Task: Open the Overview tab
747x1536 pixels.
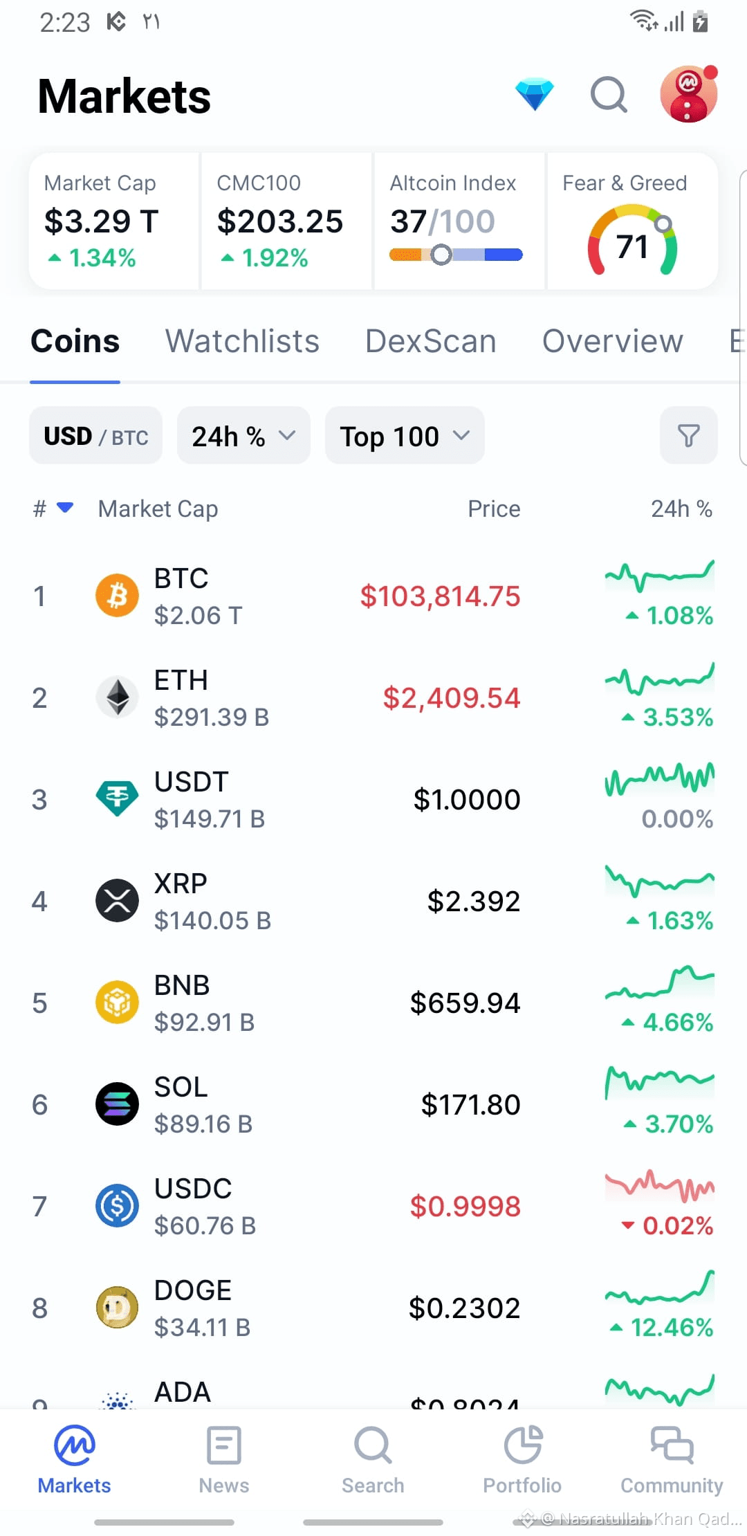Action: pyautogui.click(x=612, y=341)
